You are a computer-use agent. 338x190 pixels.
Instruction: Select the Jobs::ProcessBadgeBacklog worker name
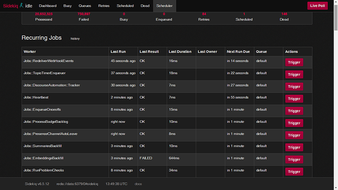pos(46,122)
